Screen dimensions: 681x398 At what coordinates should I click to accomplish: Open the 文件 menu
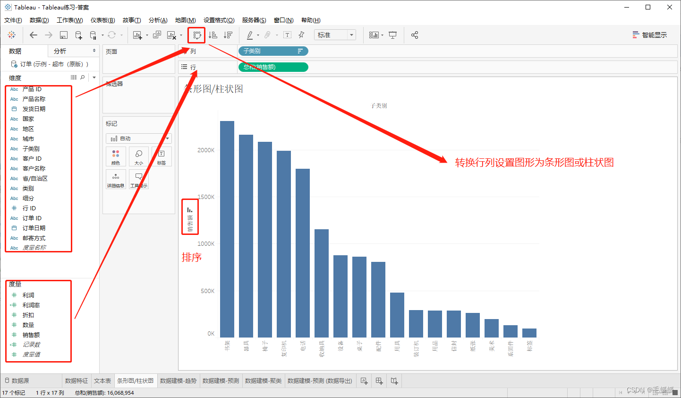click(13, 20)
